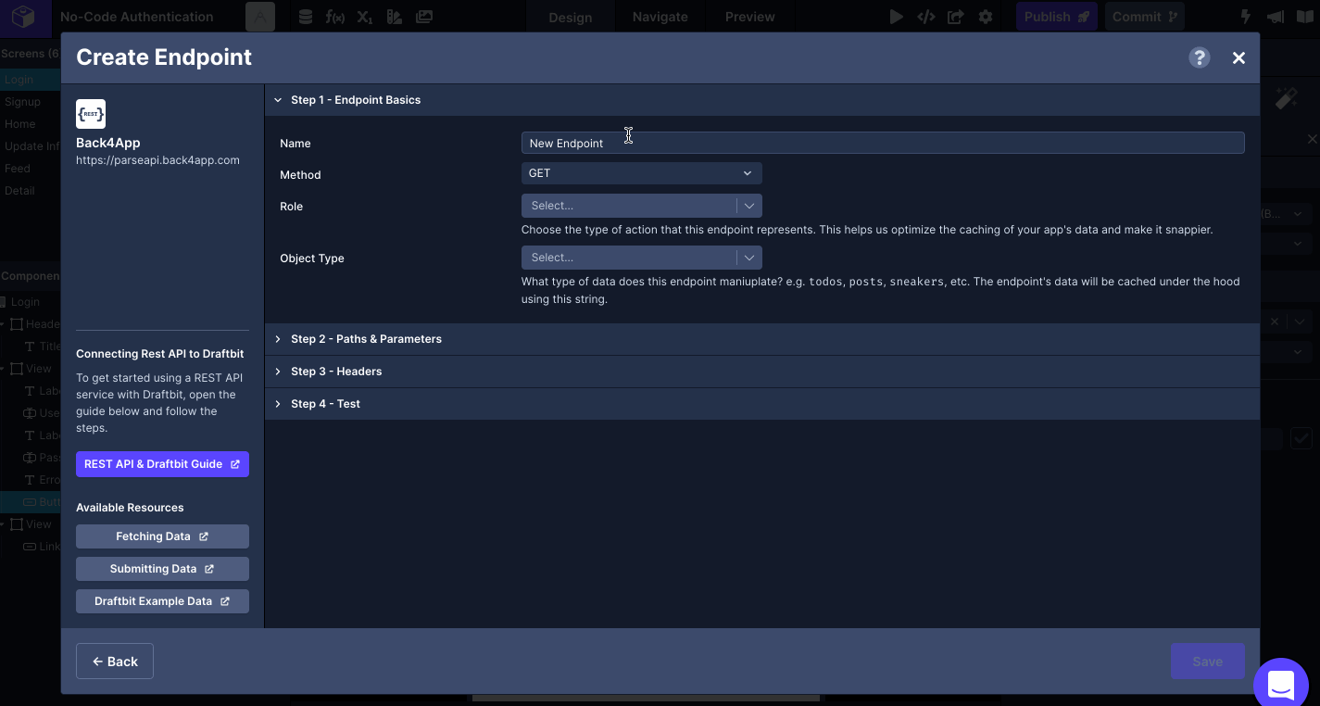This screenshot has width=1320, height=706.
Task: Open custom functions f(x) icon
Action: point(335,17)
